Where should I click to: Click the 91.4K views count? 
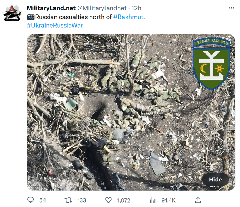(168, 200)
